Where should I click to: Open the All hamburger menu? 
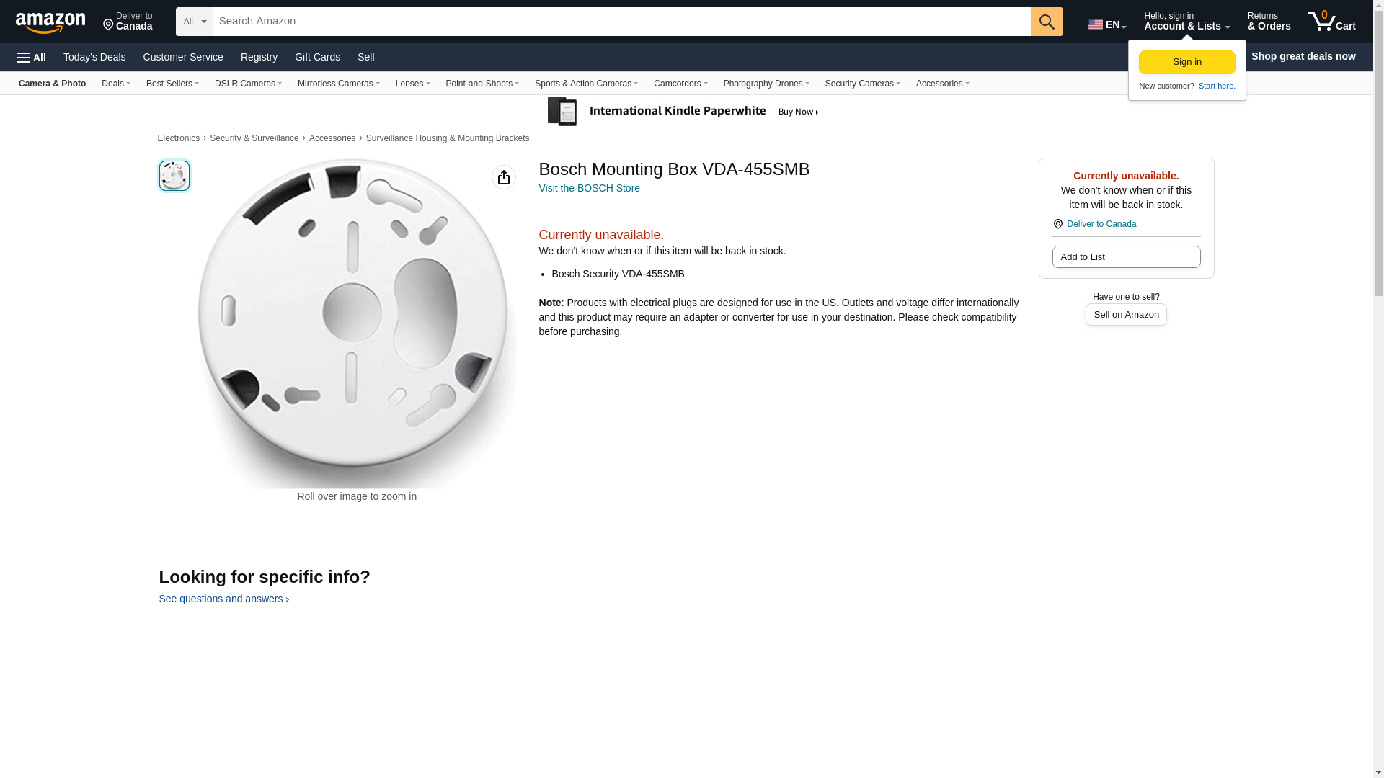[32, 58]
